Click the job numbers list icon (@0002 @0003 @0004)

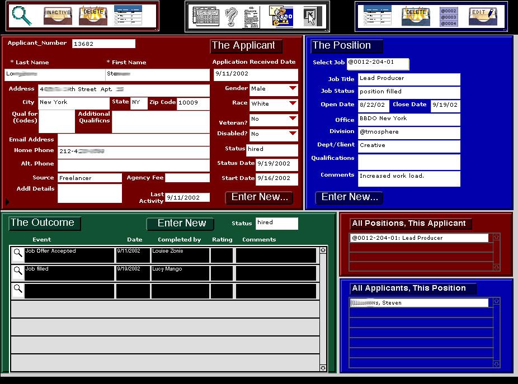pyautogui.click(x=449, y=17)
